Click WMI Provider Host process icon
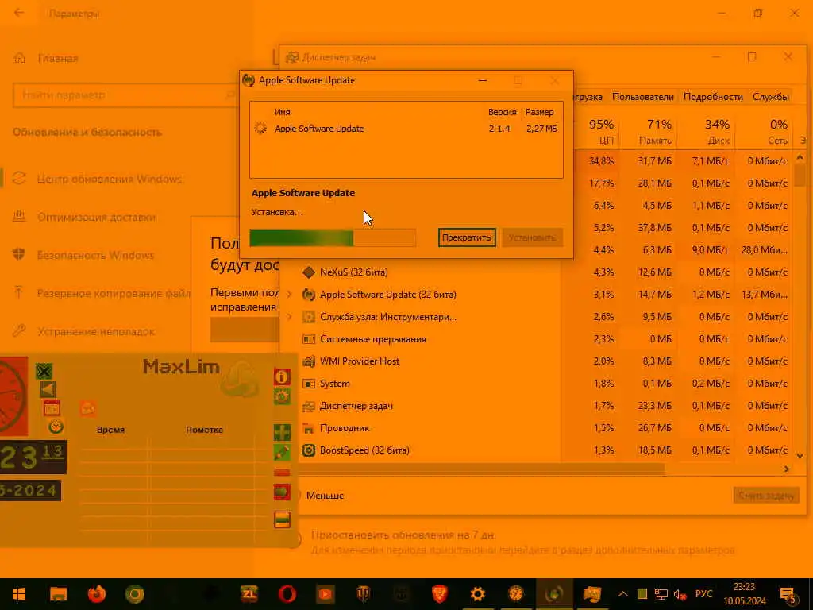Screen dimensions: 813x610 [309, 361]
